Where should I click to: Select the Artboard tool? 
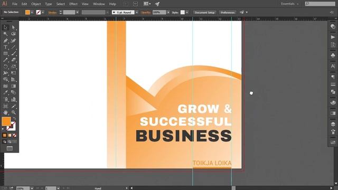[x=6, y=106]
